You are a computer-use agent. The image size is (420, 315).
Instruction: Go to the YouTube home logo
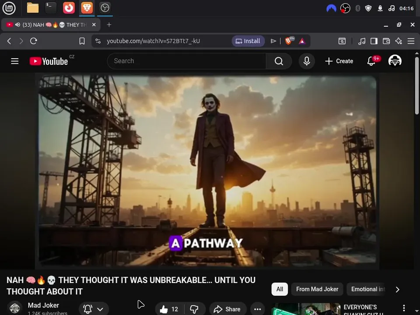49,61
